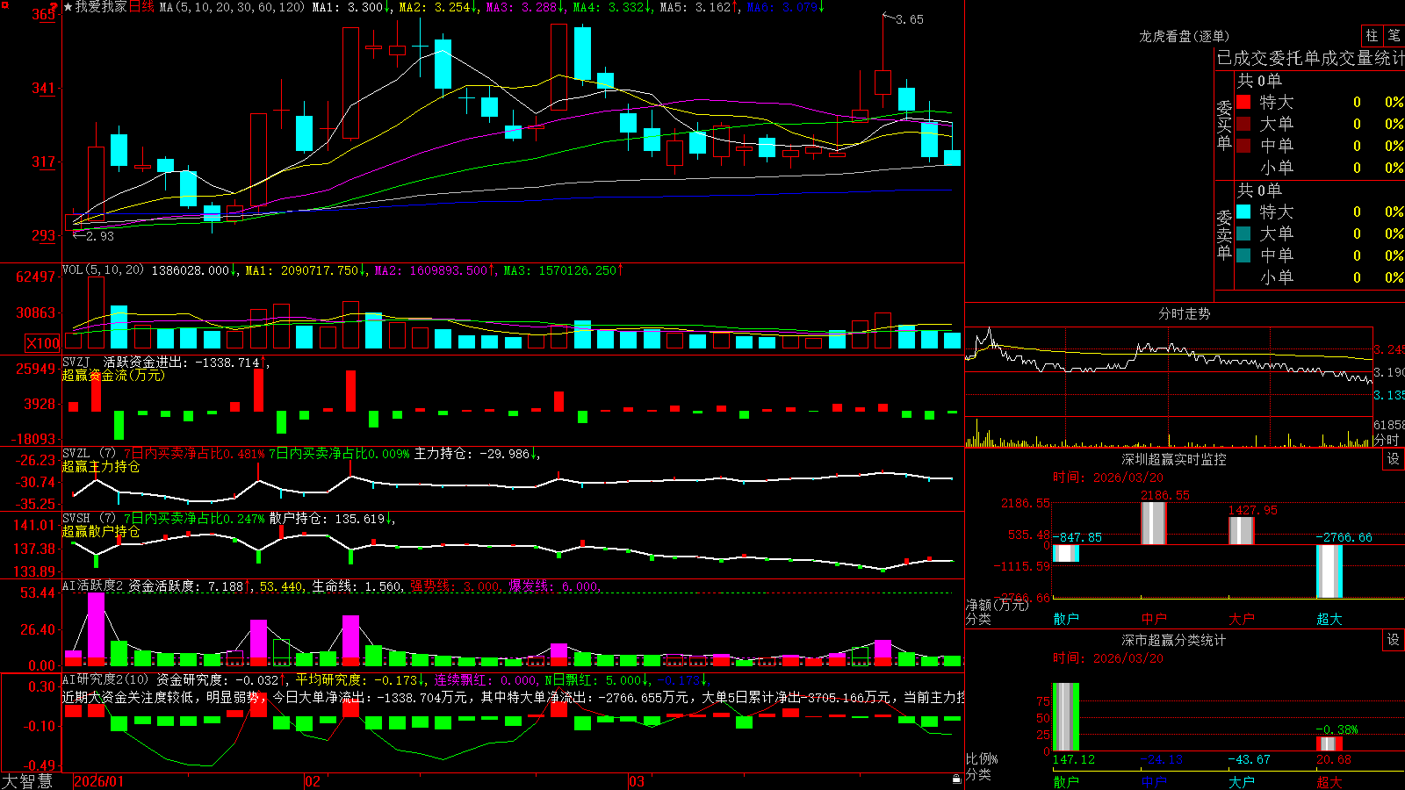Click the 深市超赢分类统计 panel title

pos(1174,640)
